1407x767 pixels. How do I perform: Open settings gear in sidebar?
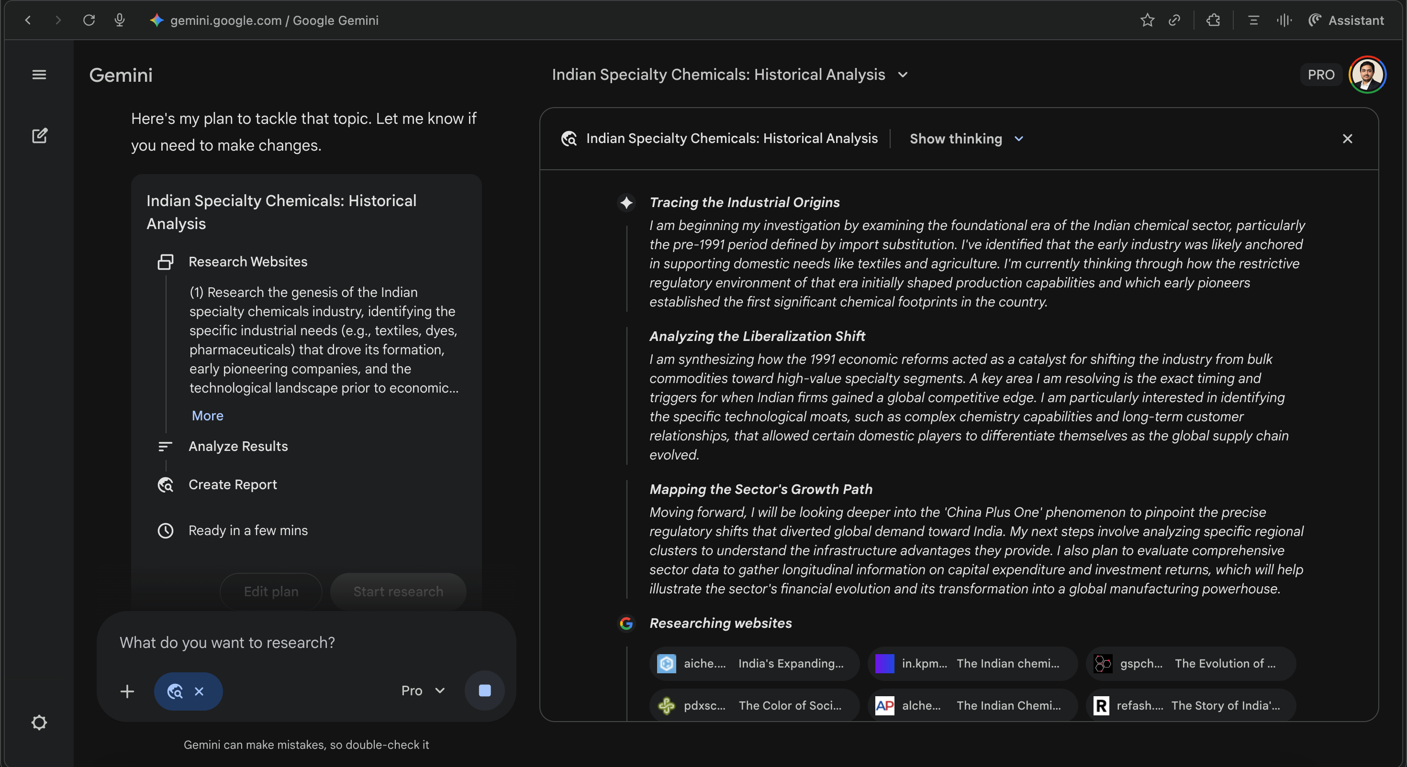(x=39, y=722)
